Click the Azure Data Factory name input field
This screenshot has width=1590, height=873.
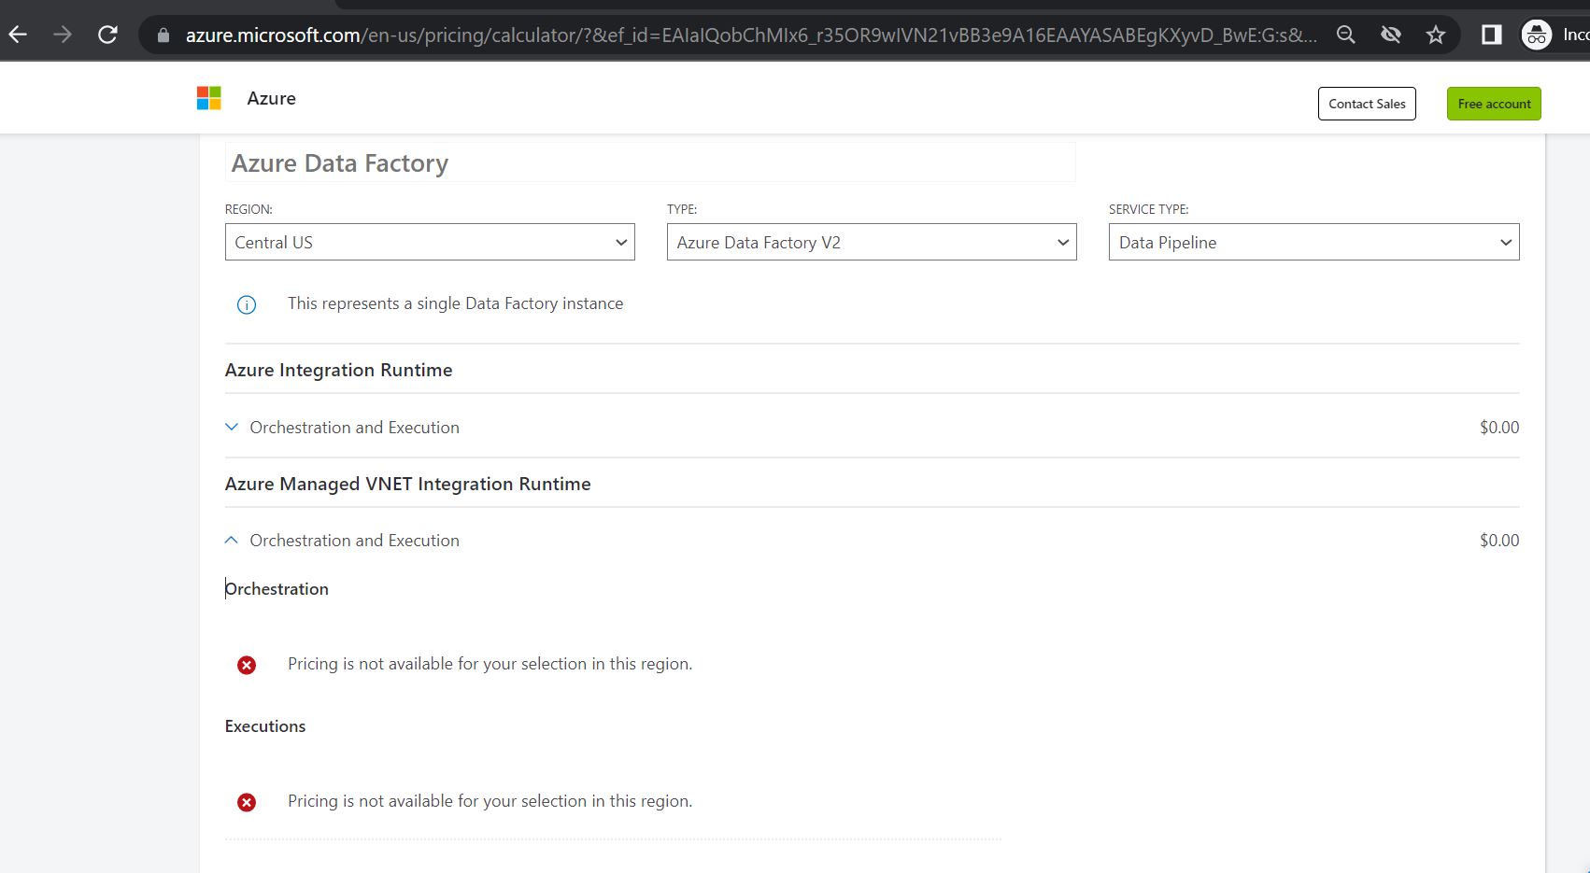click(x=648, y=162)
